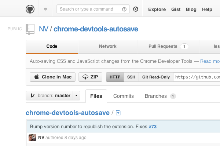Screen dimensions: 220x146
Task: Select HTTP clone protocol
Action: pyautogui.click(x=115, y=77)
